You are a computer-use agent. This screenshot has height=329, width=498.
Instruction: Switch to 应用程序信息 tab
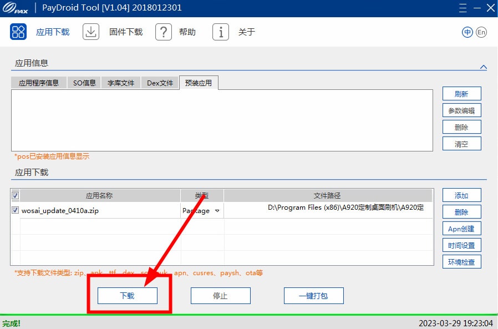point(39,83)
